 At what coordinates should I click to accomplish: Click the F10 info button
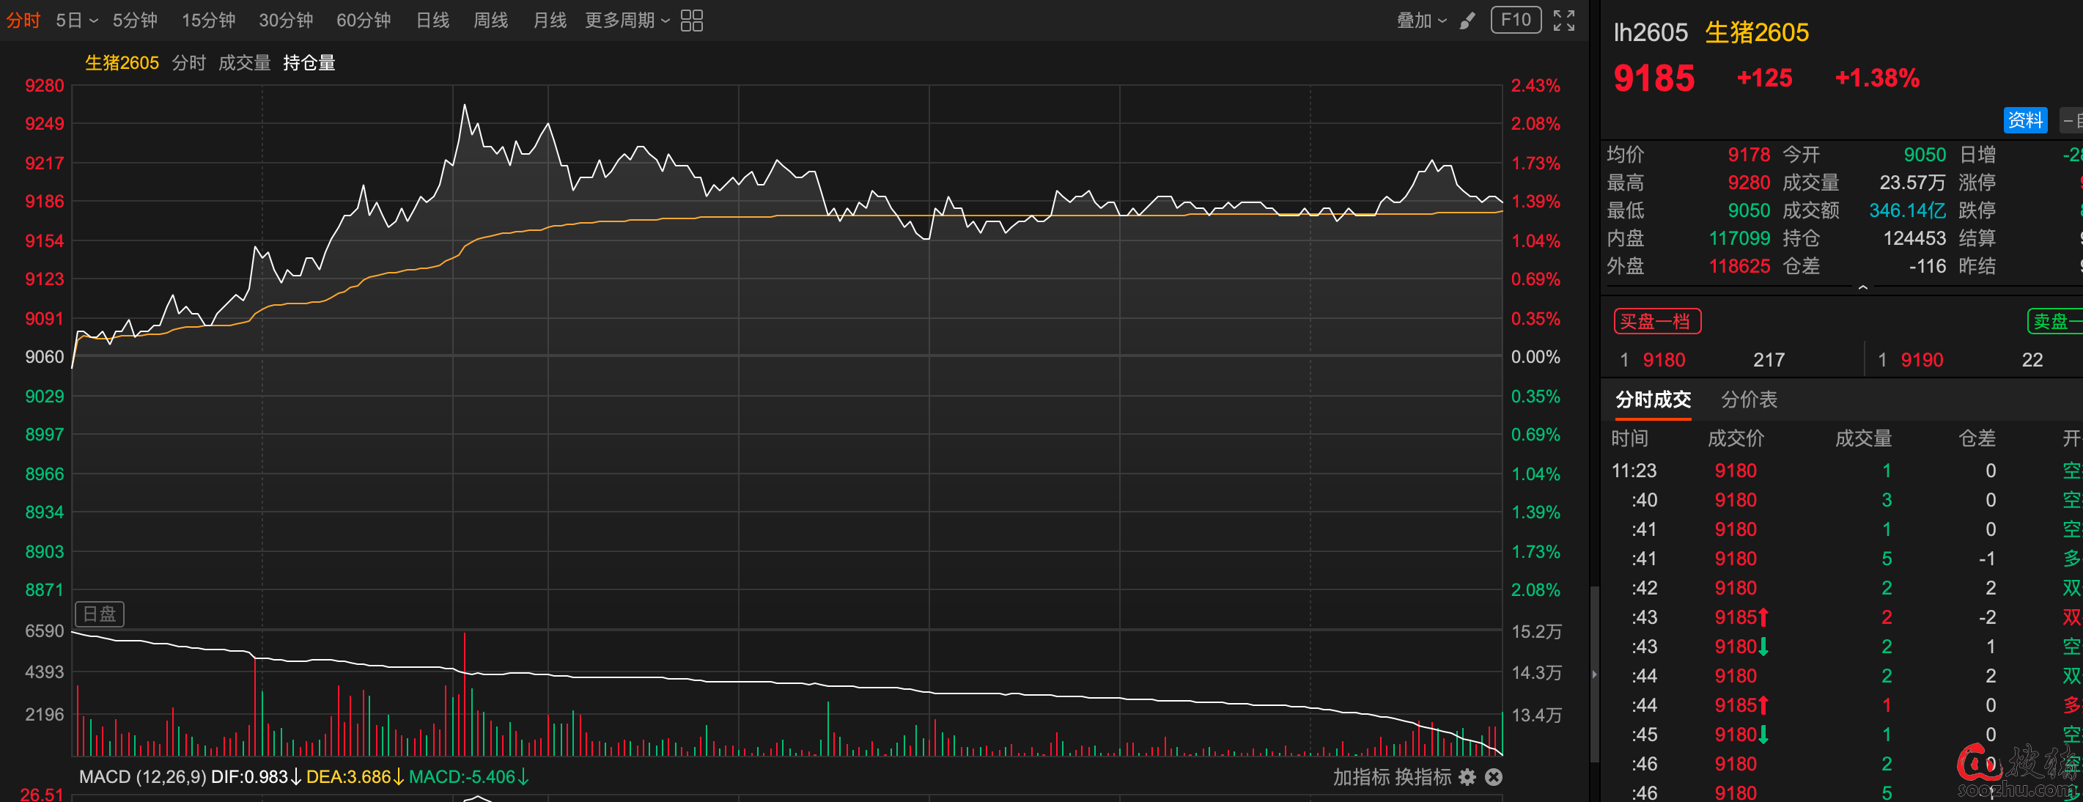[1516, 21]
